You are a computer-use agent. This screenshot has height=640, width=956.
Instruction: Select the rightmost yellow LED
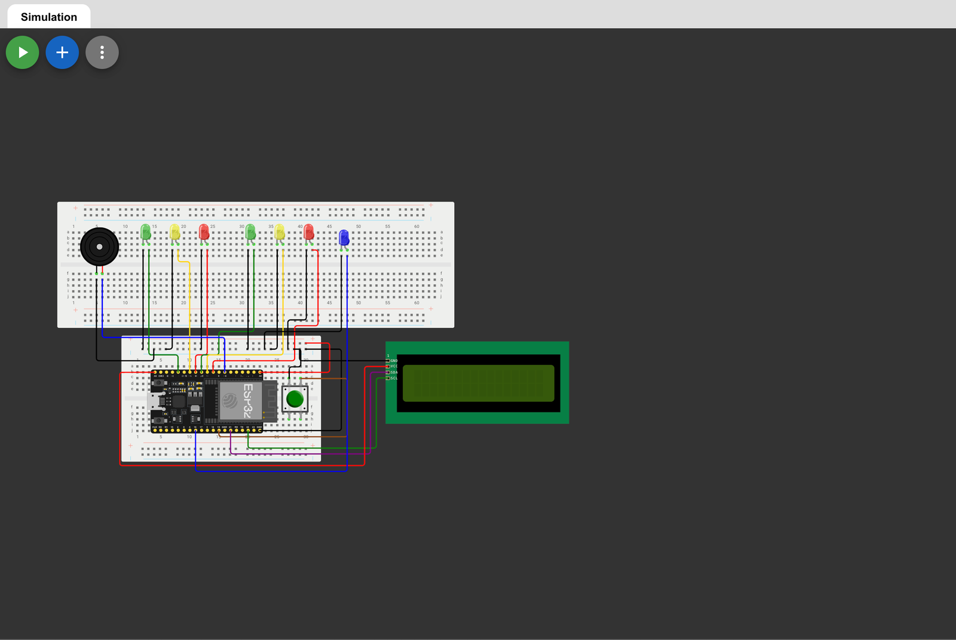coord(280,232)
